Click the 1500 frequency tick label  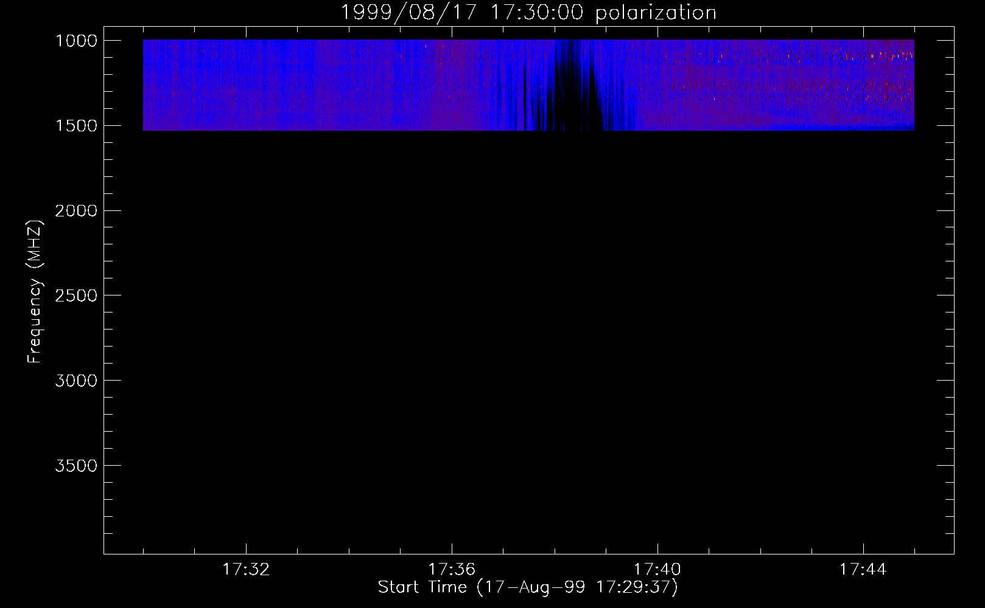coord(77,126)
